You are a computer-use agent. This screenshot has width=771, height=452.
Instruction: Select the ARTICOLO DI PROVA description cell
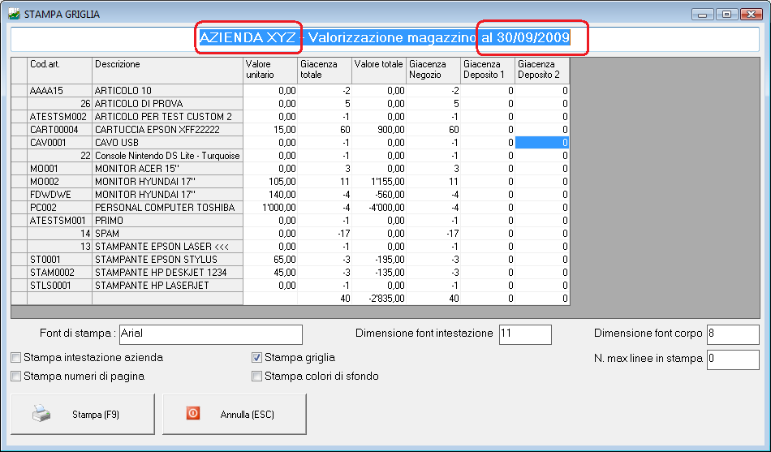(x=168, y=104)
